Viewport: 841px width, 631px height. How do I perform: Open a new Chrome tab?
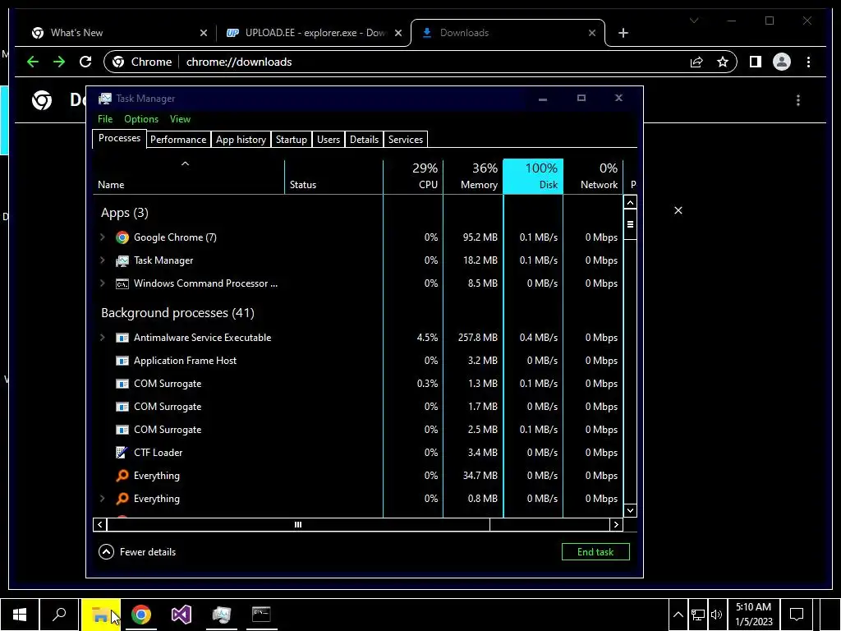pyautogui.click(x=623, y=33)
